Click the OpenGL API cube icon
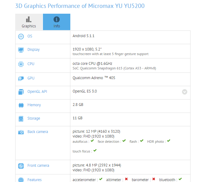 [x=21, y=92]
